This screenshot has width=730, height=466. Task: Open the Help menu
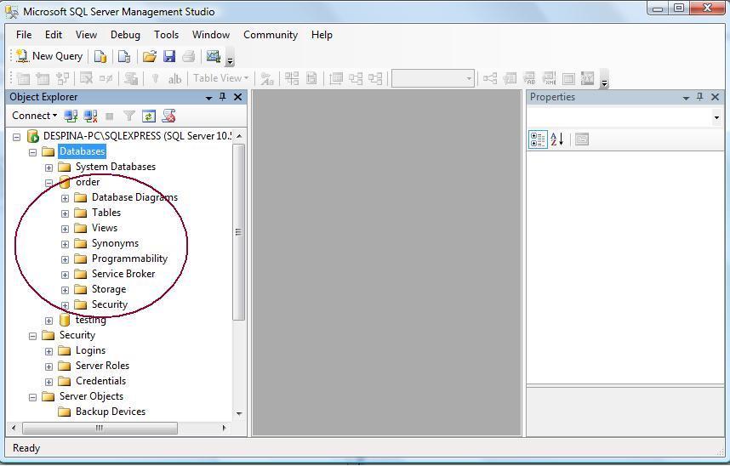coord(322,35)
